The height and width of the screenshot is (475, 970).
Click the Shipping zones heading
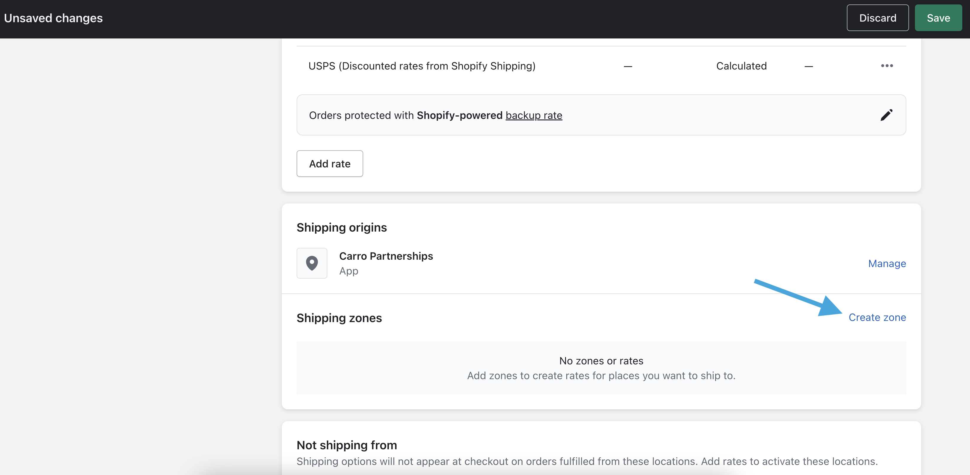click(x=339, y=318)
